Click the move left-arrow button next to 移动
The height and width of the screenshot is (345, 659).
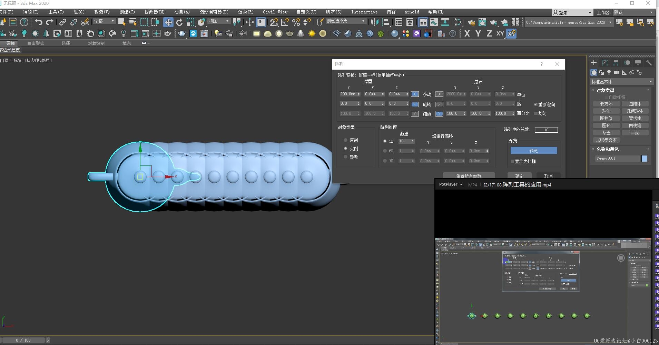pos(415,94)
